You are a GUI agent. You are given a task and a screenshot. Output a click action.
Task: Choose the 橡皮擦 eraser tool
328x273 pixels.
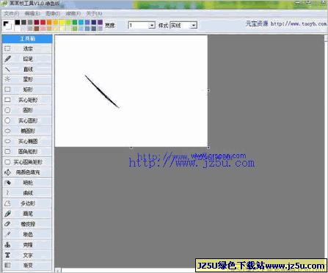27,224
